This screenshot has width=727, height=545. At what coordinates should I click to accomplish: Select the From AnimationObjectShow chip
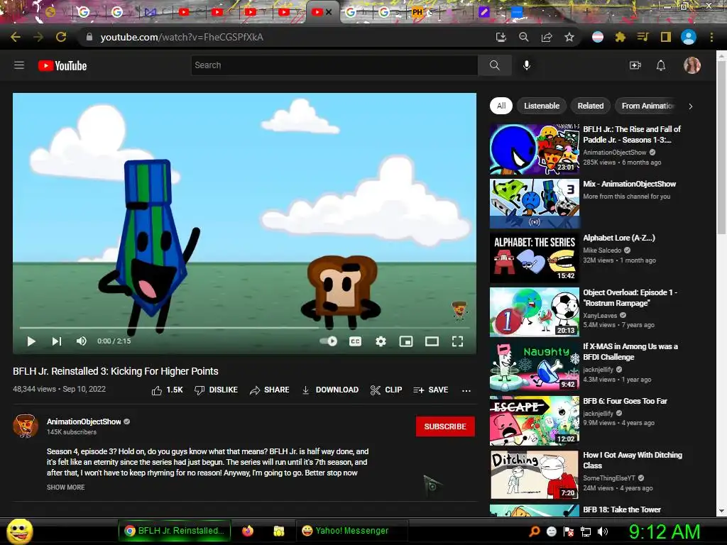click(647, 106)
